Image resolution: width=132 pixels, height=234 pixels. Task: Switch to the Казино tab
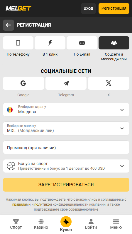coord(41,224)
